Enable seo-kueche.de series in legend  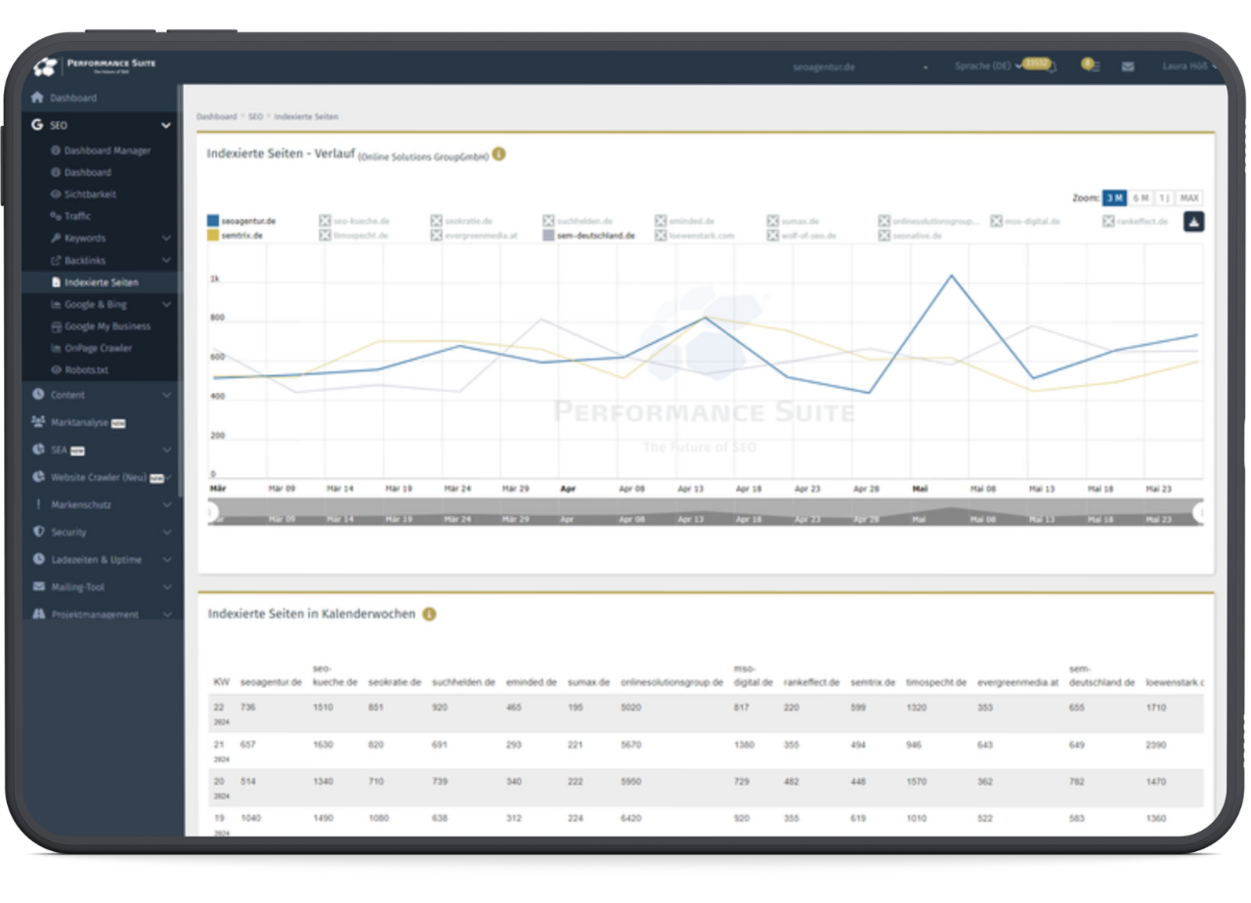coord(353,222)
